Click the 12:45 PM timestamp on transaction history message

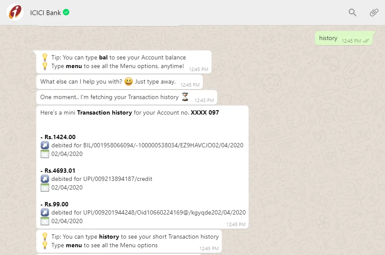[236, 224]
